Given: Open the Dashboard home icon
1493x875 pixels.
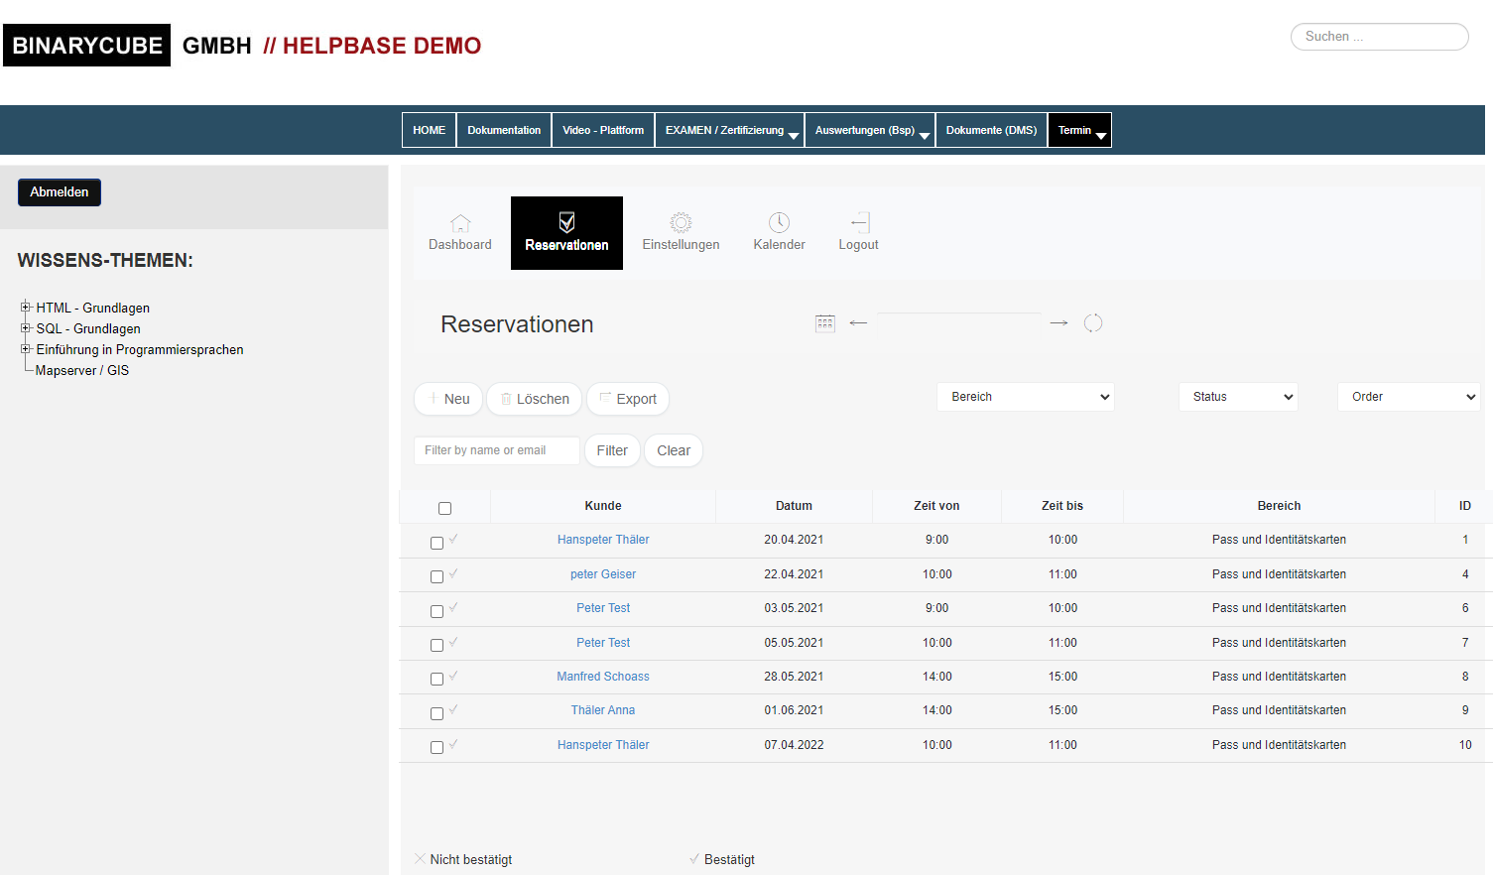Looking at the screenshot, I should point(460,223).
